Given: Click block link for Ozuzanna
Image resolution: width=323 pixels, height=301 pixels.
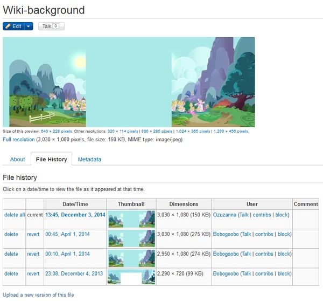Looking at the screenshot, I should [282, 215].
